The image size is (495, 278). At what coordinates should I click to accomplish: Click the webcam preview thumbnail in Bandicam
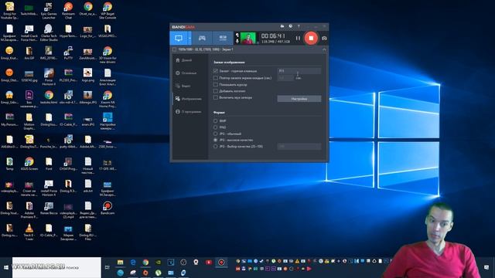tap(248, 38)
